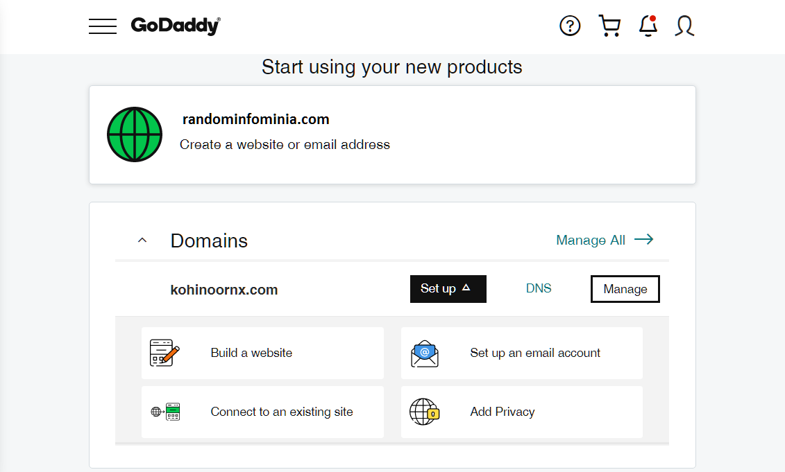Viewport: 785px width, 472px height.
Task: Select Connect to an existing site
Action: 262,412
